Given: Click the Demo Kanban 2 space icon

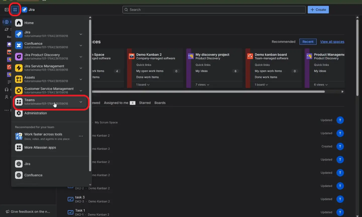Looking at the screenshot, I should (132, 56).
